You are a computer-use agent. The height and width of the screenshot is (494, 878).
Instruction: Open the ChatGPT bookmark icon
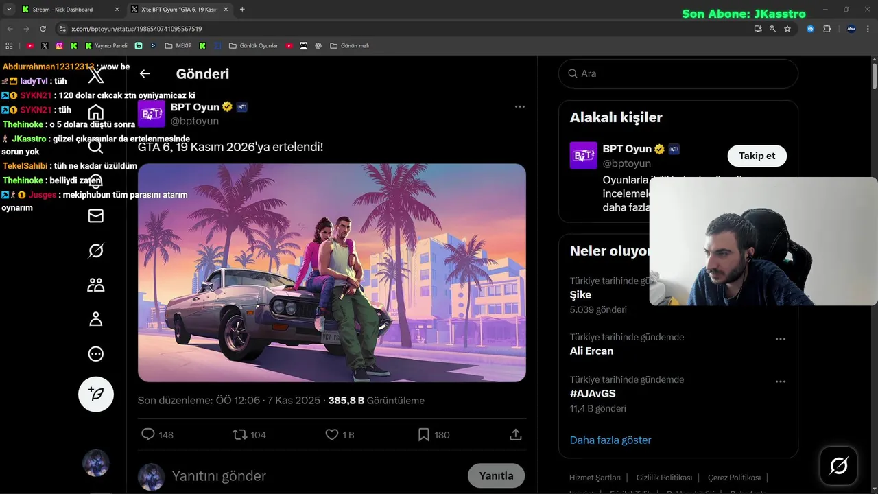click(318, 46)
